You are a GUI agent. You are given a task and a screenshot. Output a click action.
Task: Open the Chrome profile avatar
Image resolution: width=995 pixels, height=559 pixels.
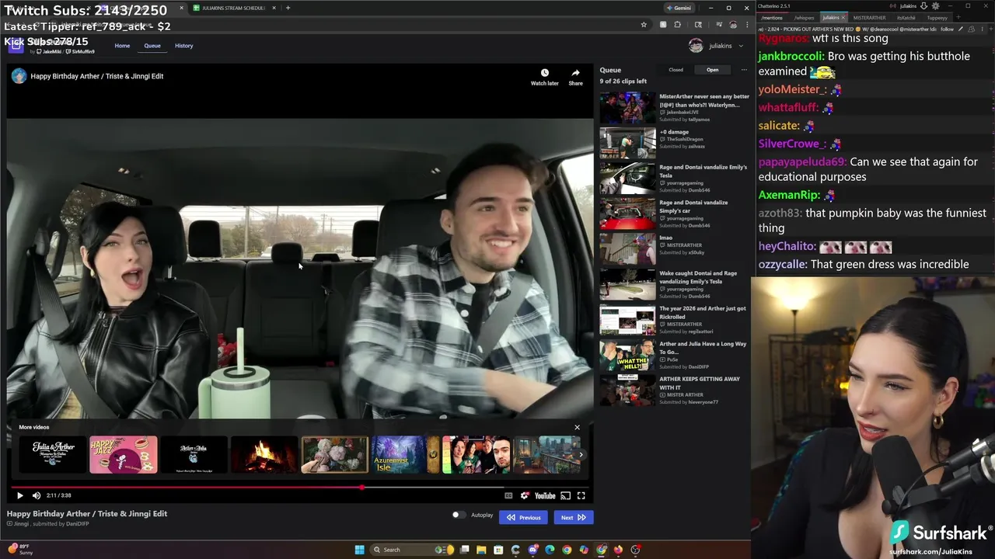(733, 25)
